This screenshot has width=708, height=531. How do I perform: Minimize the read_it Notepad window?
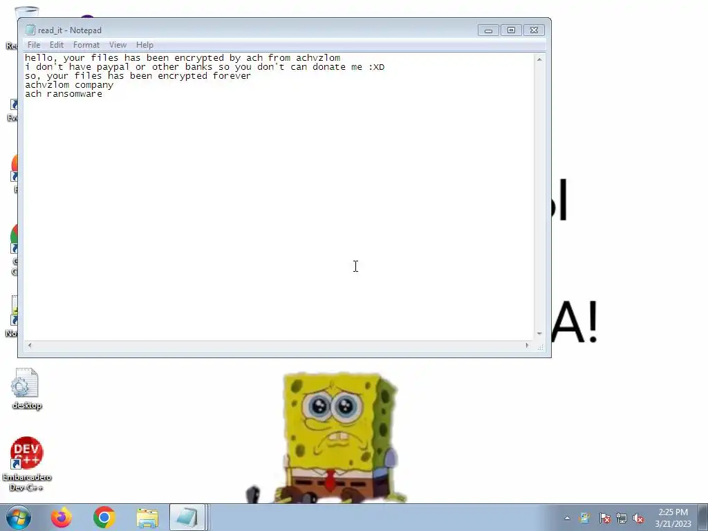pyautogui.click(x=488, y=30)
